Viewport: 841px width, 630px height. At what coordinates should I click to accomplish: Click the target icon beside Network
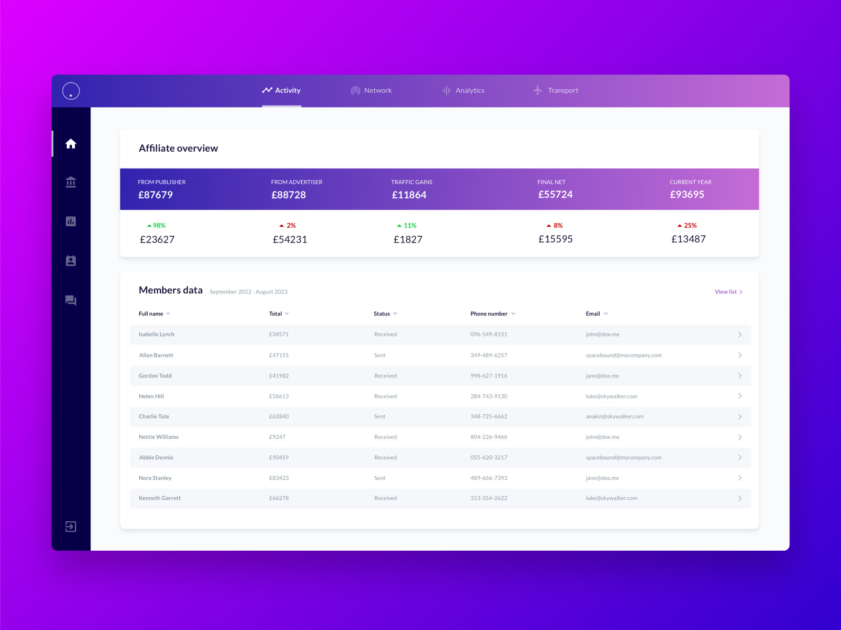[355, 90]
